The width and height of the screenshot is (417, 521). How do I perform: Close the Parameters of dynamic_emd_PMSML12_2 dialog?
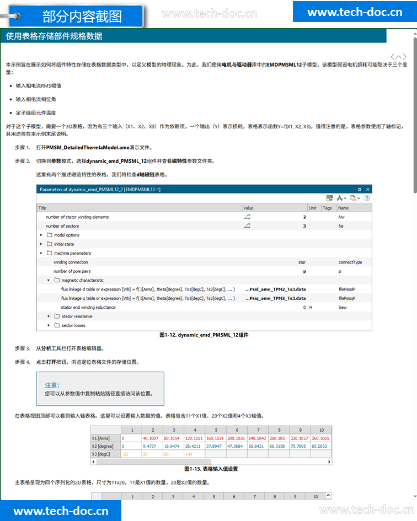click(368, 190)
